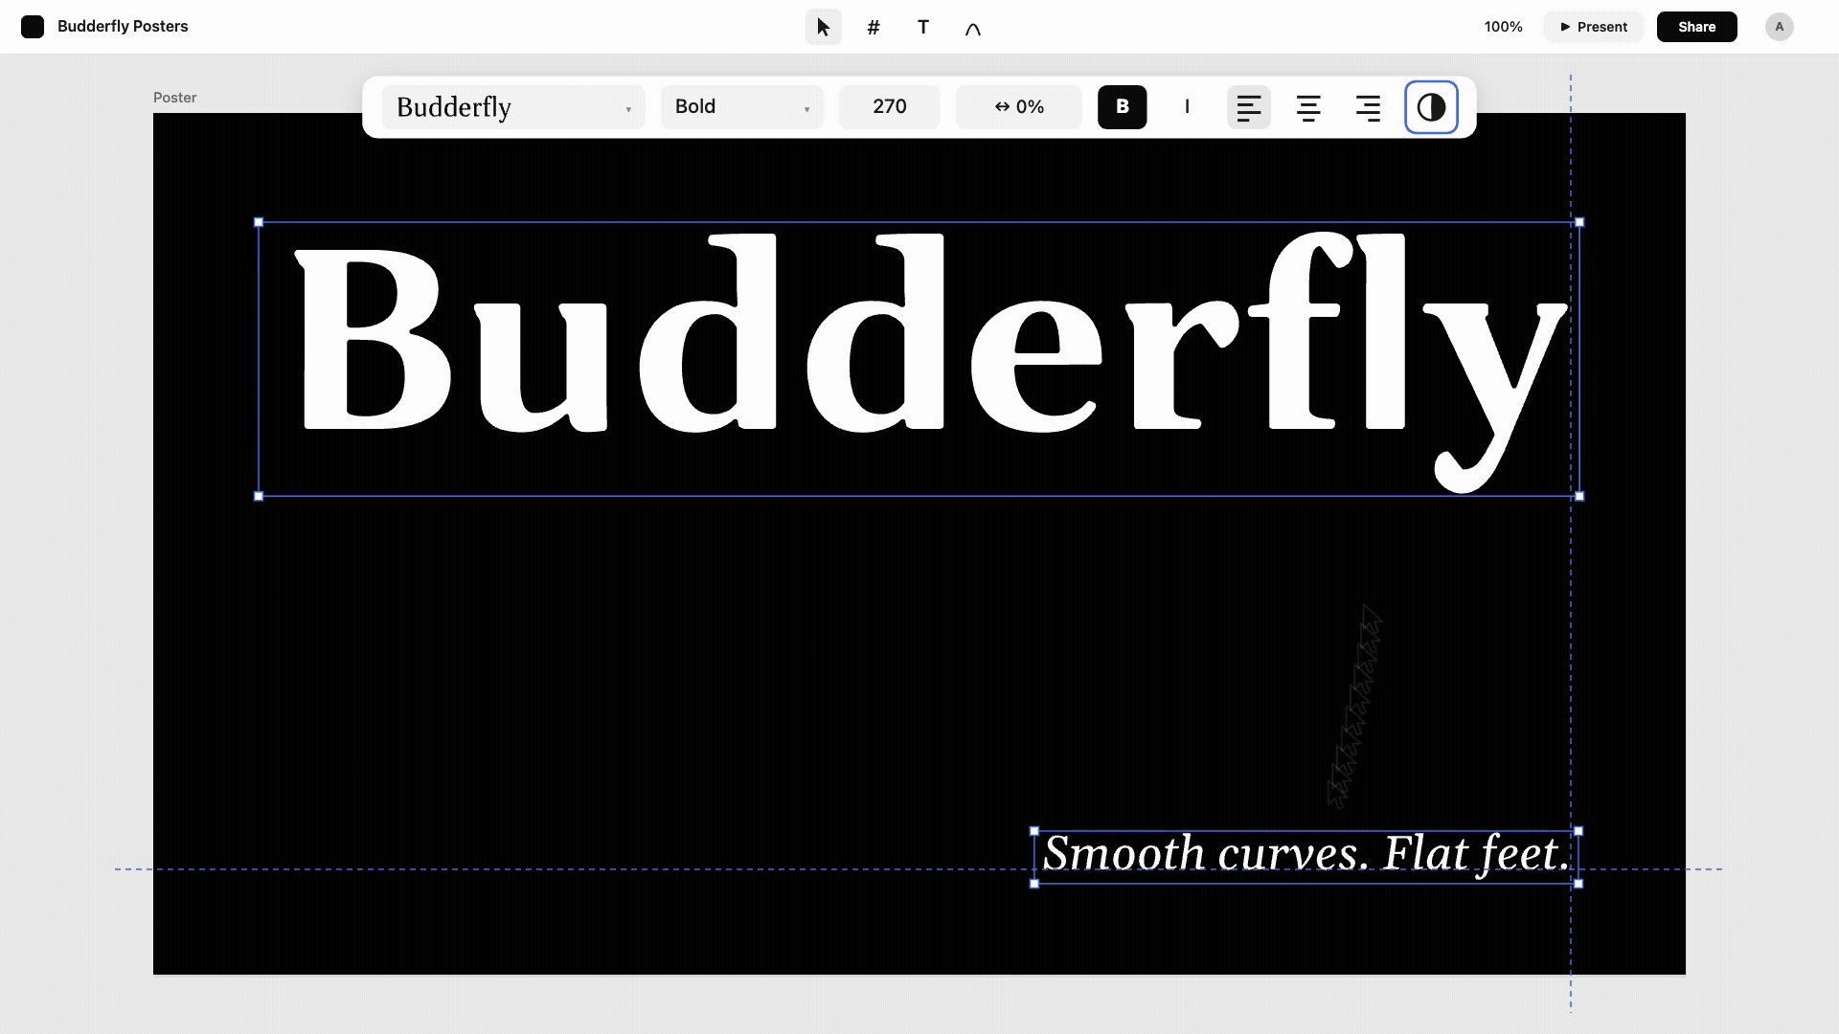This screenshot has width=1839, height=1034.
Task: Align text left
Action: [x=1249, y=107]
